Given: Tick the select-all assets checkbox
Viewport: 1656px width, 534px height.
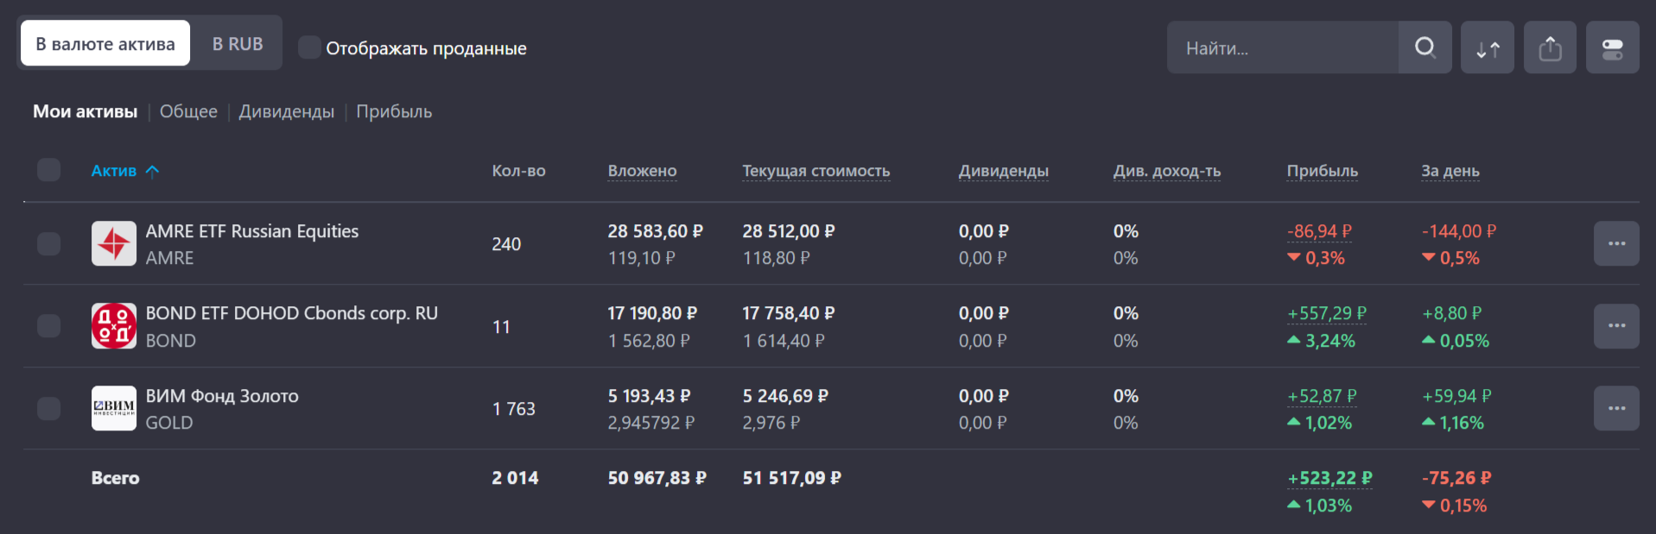Looking at the screenshot, I should point(49,170).
